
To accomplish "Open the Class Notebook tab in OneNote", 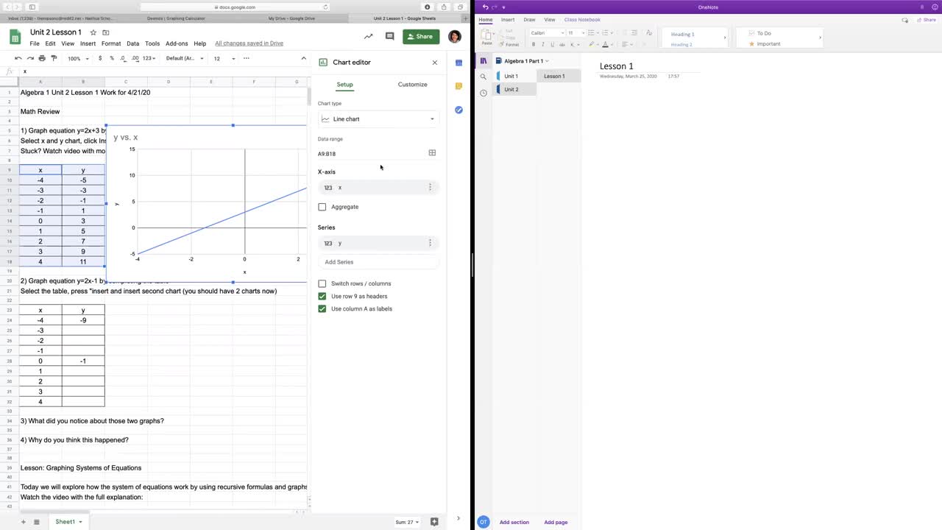I will point(582,20).
